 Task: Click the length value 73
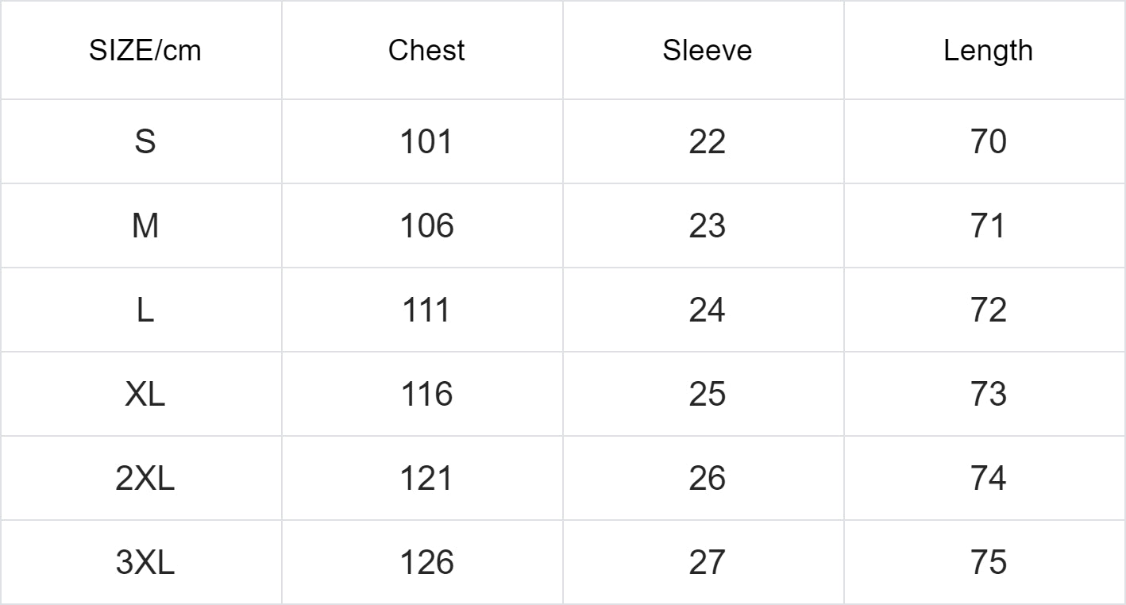988,395
